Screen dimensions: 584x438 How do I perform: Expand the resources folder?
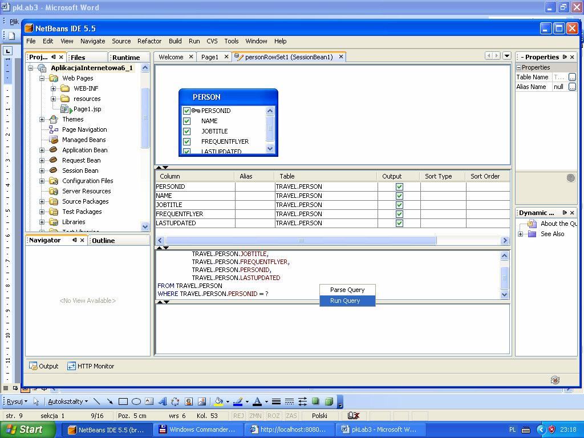click(53, 99)
